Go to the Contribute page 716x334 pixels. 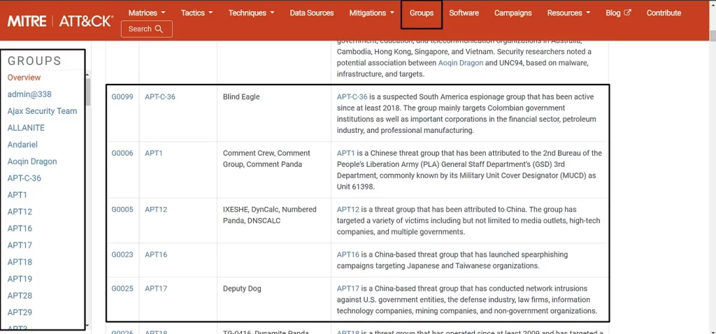point(664,13)
